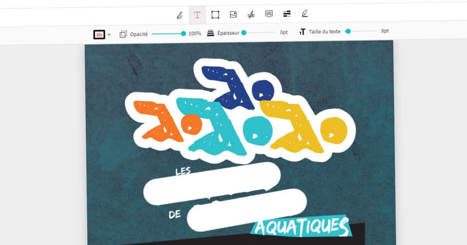Adjust the Opacité slider handle
The width and height of the screenshot is (467, 245).
[183, 34]
